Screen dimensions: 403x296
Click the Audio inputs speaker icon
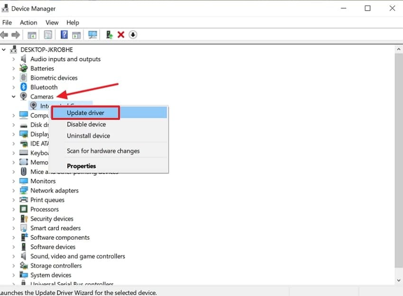pos(24,59)
